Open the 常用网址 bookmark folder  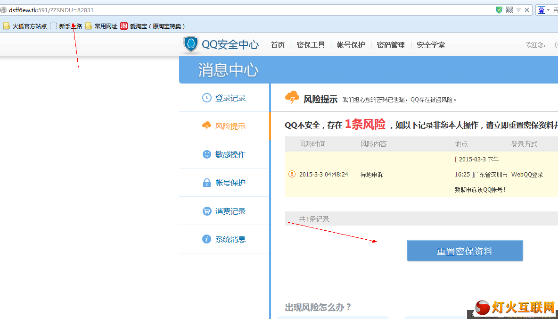point(101,26)
